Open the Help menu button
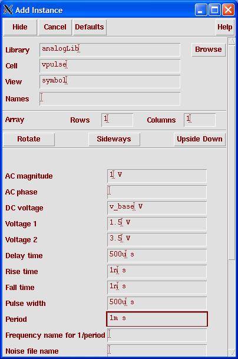This screenshot has width=238, height=359. pyautogui.click(x=224, y=27)
